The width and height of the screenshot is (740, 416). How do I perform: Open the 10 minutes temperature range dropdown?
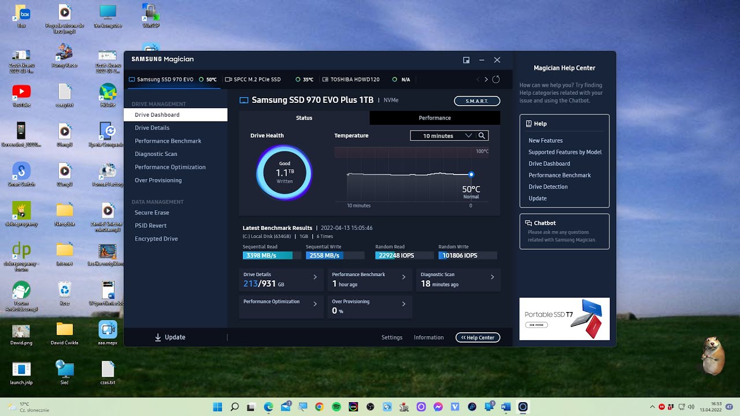(443, 136)
